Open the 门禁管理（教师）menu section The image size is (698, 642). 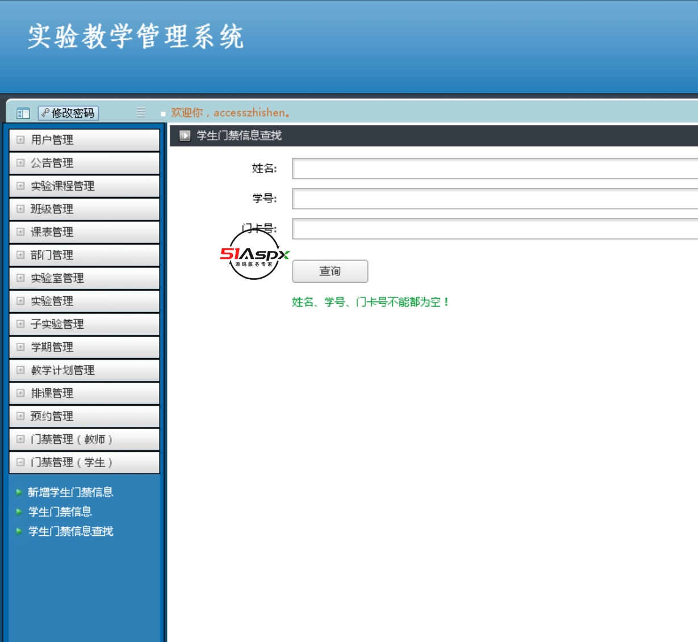[85, 439]
